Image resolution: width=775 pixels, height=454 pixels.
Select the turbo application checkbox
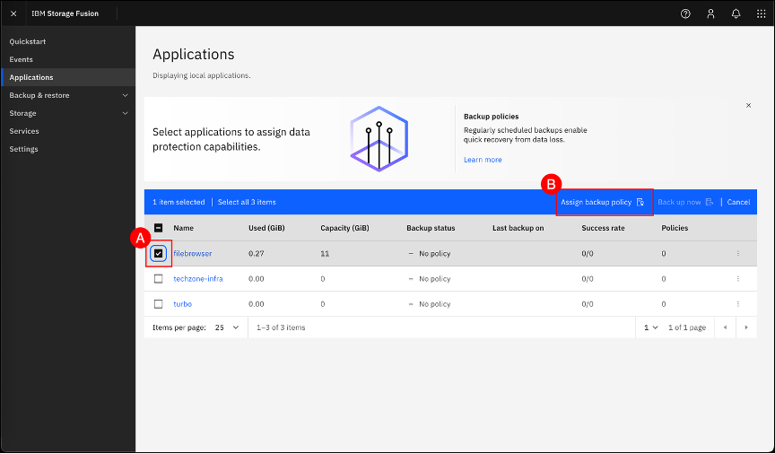(159, 304)
